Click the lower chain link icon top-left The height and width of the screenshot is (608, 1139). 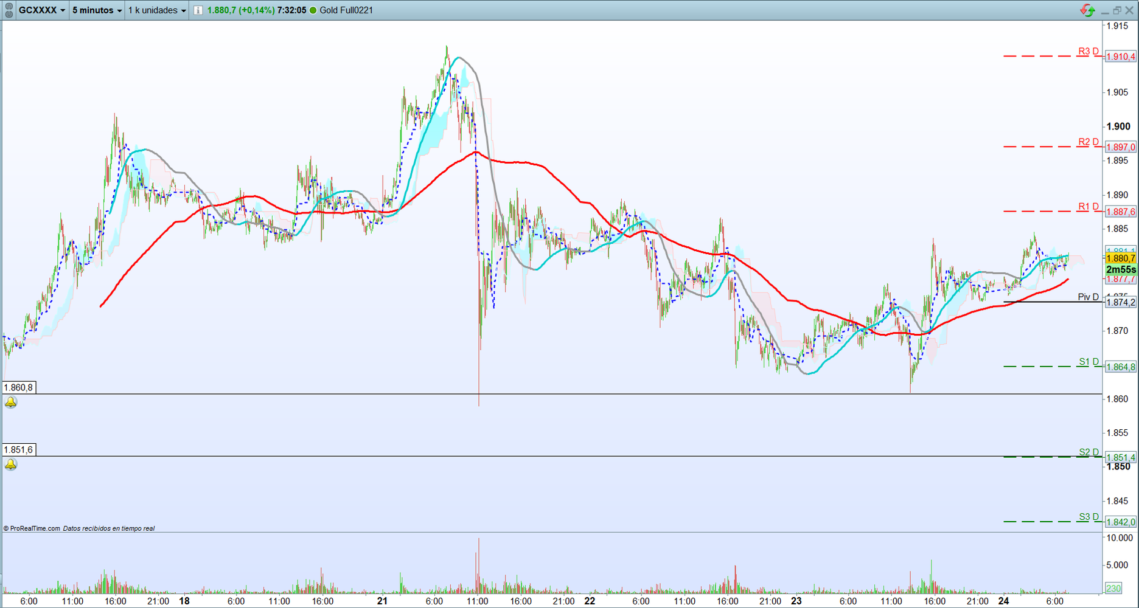coord(8,13)
